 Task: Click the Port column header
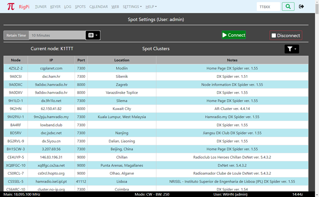(81, 60)
